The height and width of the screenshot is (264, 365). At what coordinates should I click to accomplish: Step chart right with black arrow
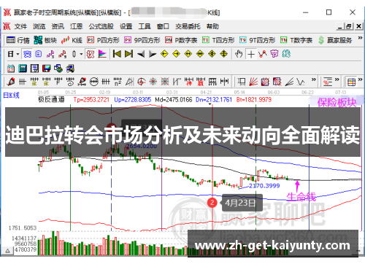pyautogui.click(x=153, y=54)
